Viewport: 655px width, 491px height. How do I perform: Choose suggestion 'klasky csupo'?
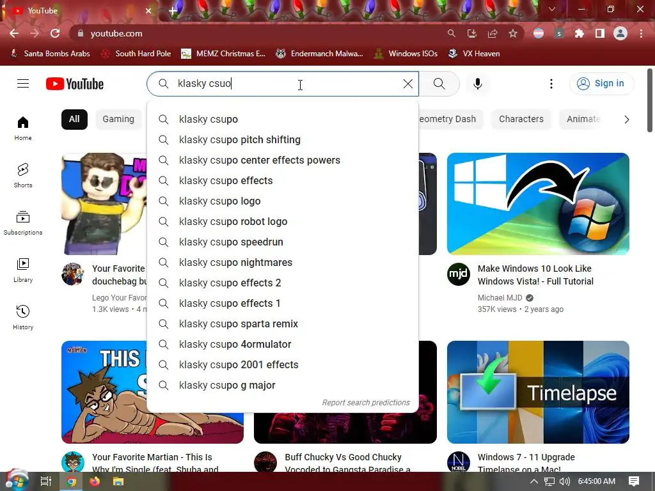283,120
